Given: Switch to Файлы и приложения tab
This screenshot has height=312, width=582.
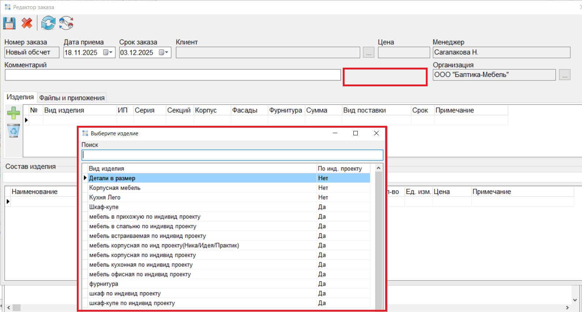Looking at the screenshot, I should [72, 98].
